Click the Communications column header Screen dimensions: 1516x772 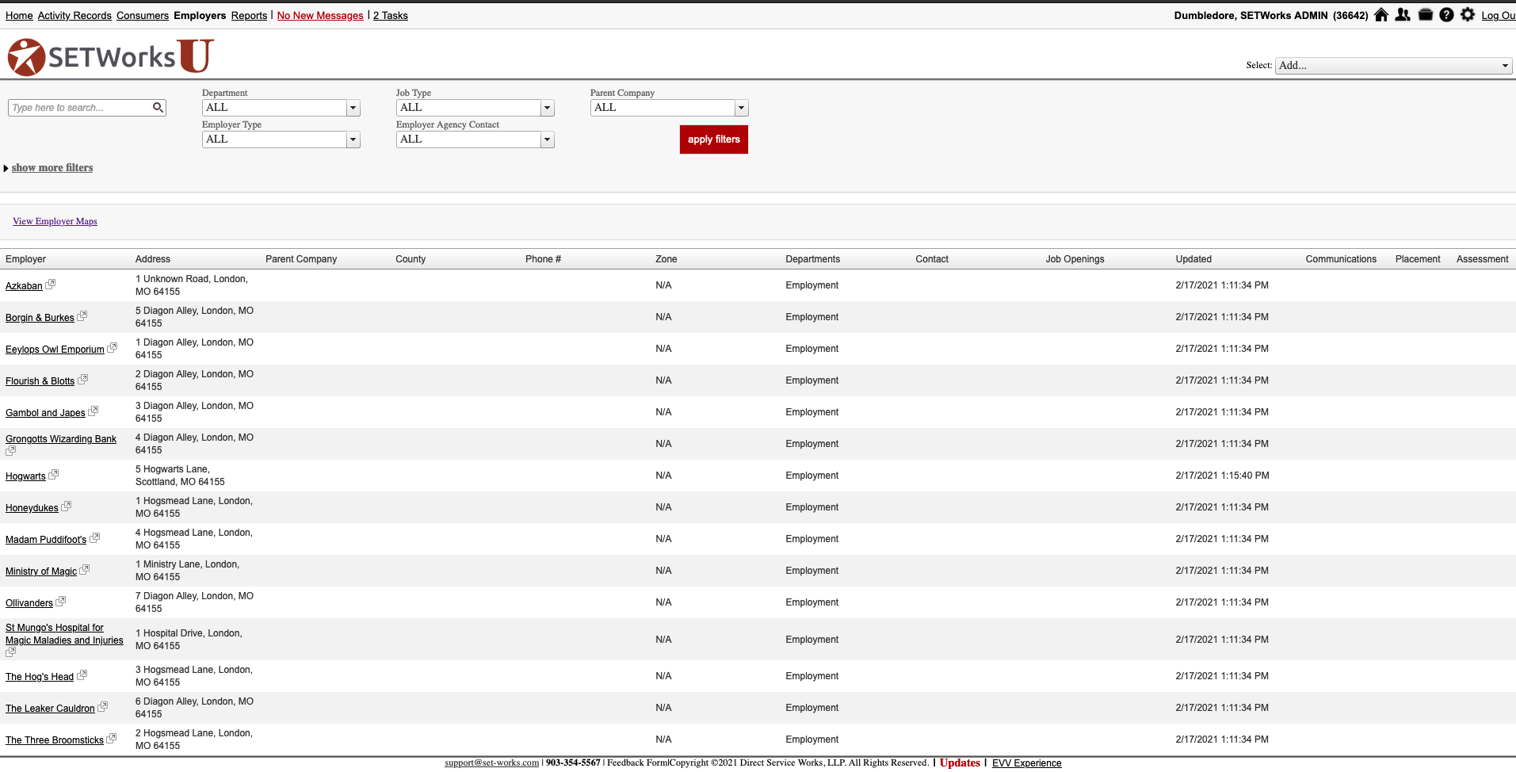(x=1341, y=259)
